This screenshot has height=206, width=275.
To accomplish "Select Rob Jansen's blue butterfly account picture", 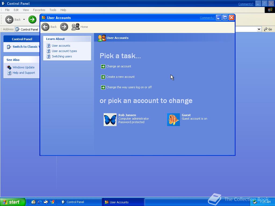I will (x=110, y=120).
